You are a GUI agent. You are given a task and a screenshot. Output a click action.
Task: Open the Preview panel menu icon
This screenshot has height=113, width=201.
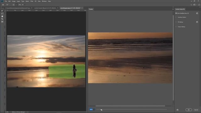173,9
